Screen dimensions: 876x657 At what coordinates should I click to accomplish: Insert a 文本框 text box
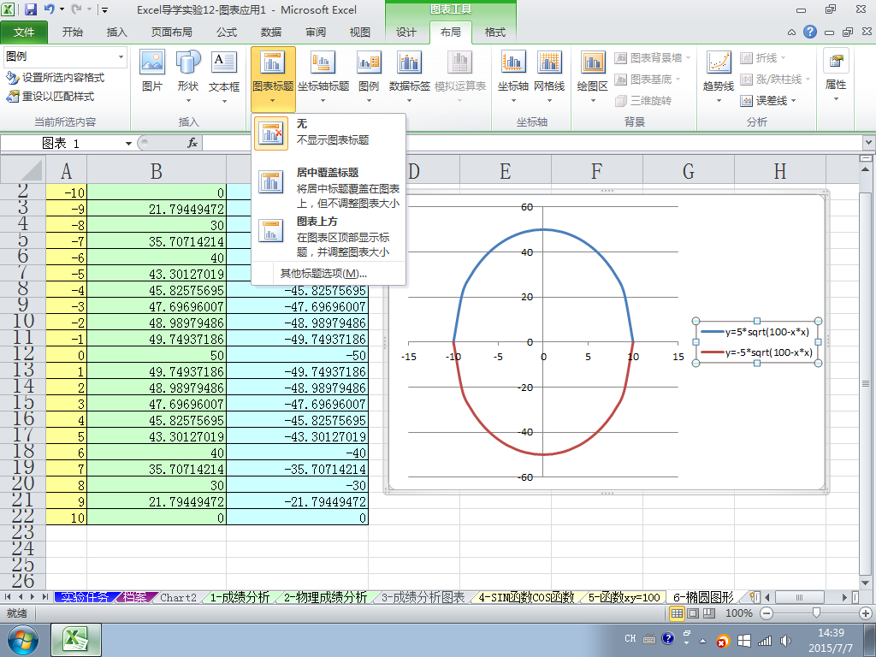224,76
